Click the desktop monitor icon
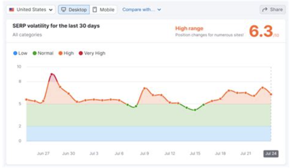294x168 pixels. pos(64,10)
